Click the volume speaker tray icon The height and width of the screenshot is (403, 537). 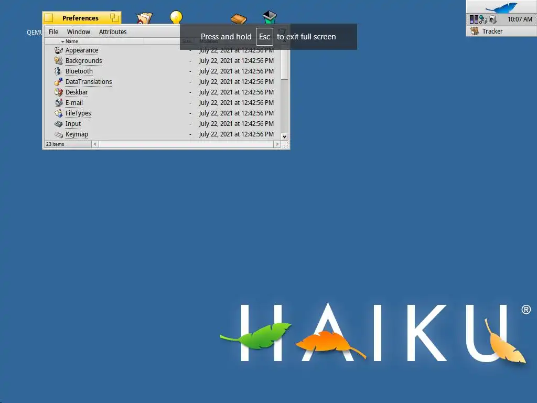pos(493,19)
